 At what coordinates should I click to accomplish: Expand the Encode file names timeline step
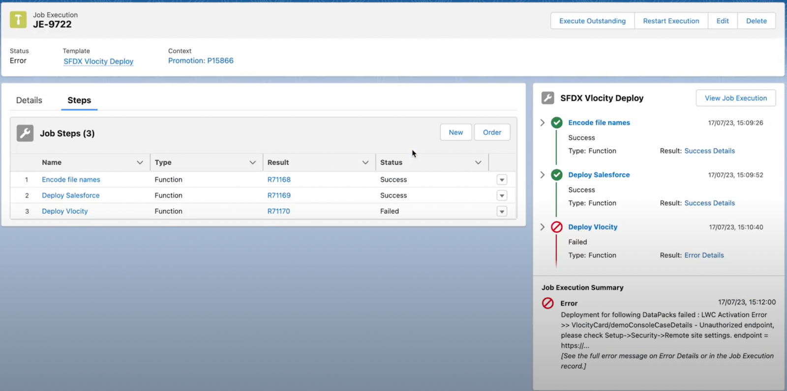[x=543, y=123]
